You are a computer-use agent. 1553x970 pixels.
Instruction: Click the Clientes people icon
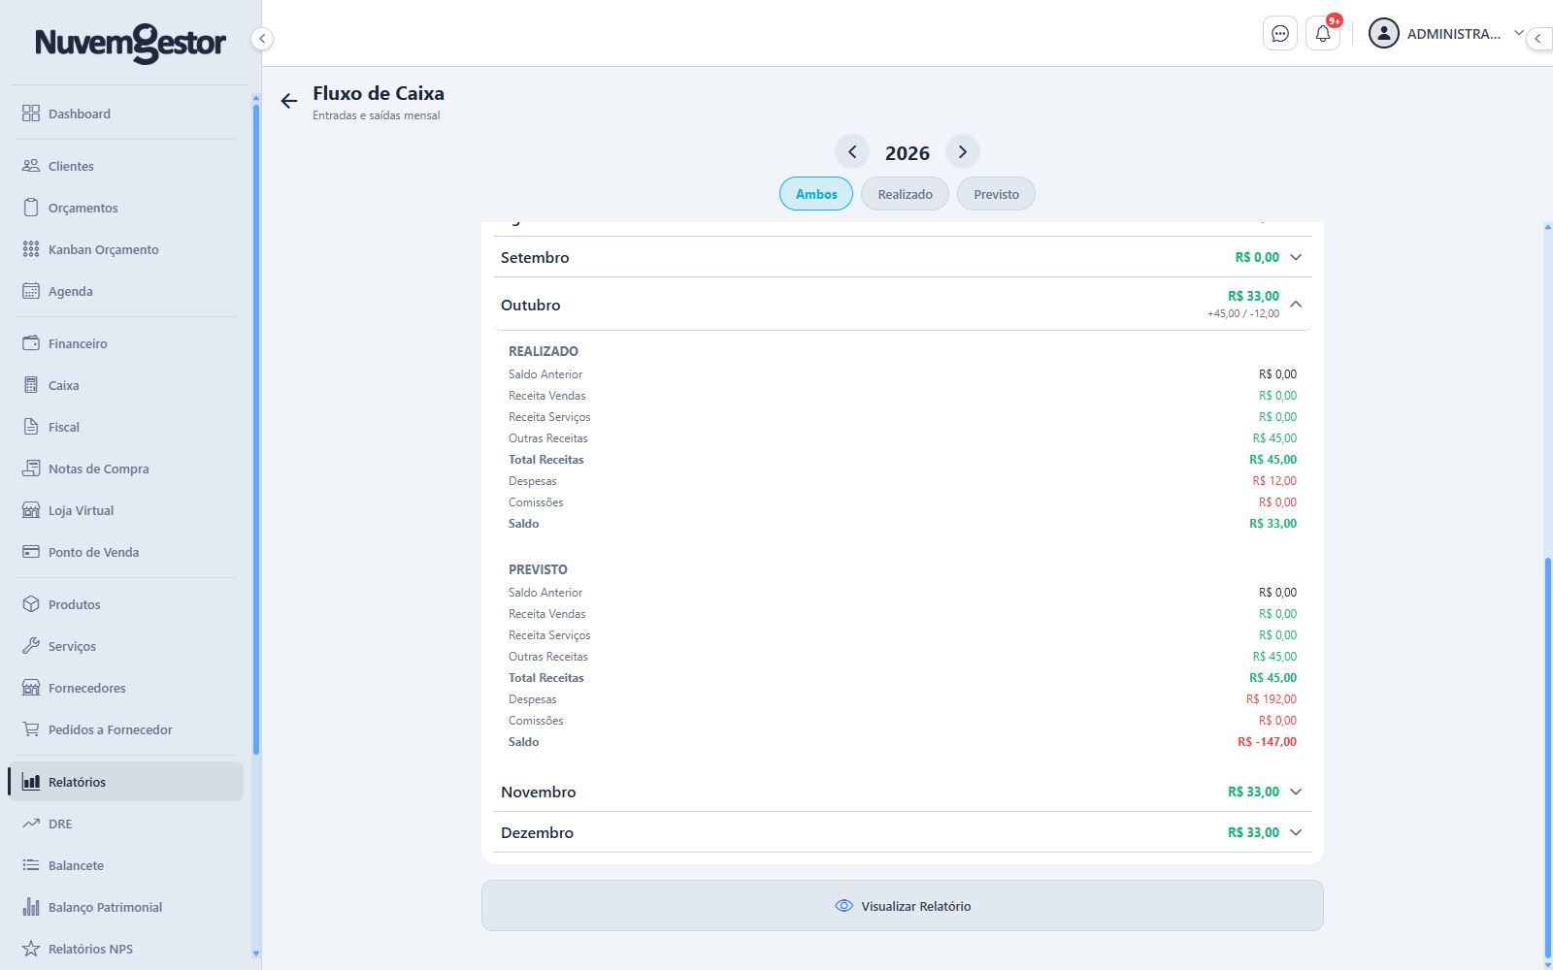31,166
